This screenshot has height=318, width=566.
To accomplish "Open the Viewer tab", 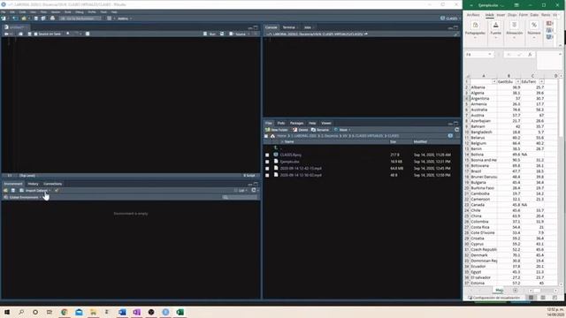I will [326, 124].
